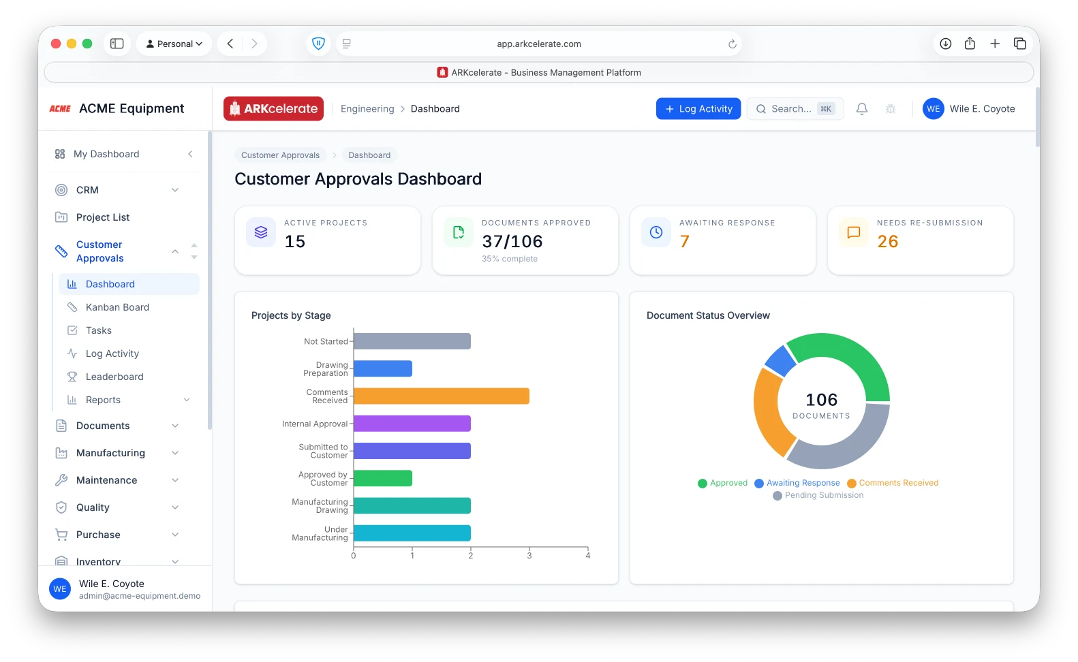Open Safari downloads icon

click(946, 44)
